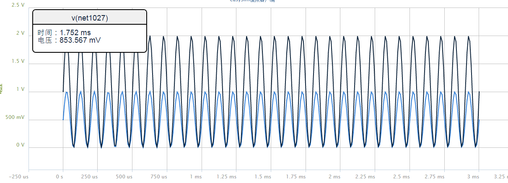Click the 0 s x-axis label
The height and width of the screenshot is (183, 508).
(60, 177)
